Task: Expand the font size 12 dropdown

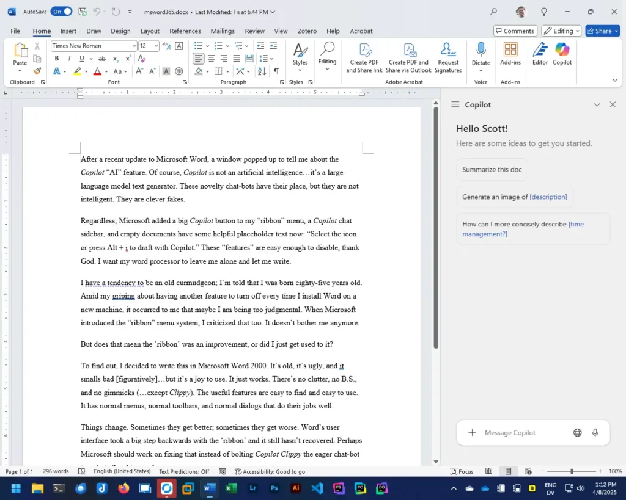Action: coord(156,46)
